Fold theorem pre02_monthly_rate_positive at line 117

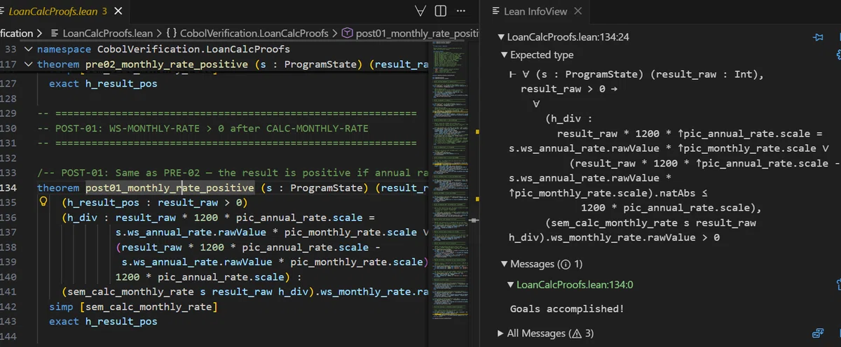pyautogui.click(x=29, y=64)
